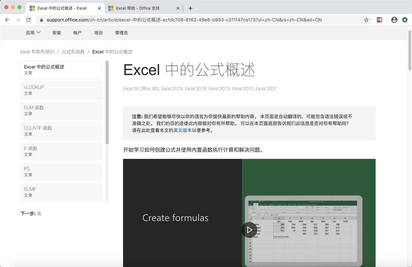412x267 pixels.
Task: Open the SUM 函数 sidebar article
Action: 61,110
